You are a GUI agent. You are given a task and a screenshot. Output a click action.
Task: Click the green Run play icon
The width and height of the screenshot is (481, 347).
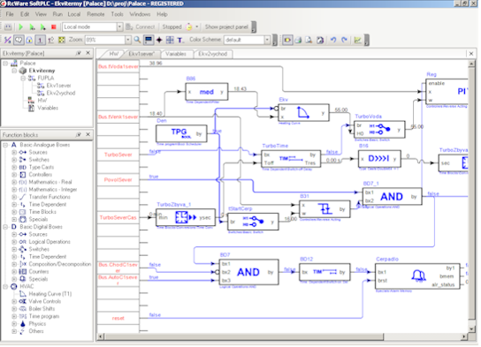[x=21, y=27]
